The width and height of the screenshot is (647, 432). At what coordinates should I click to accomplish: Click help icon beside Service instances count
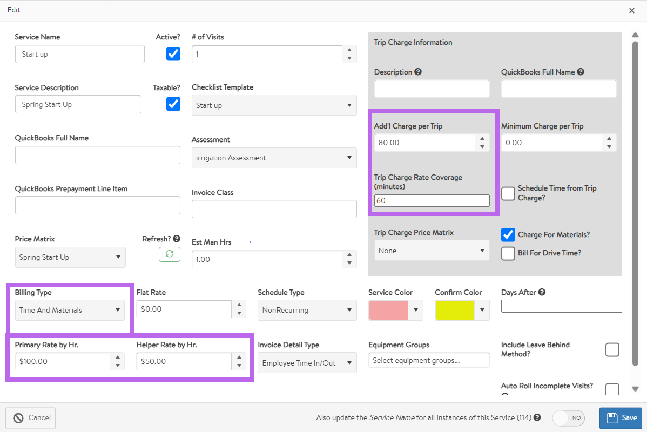(x=537, y=417)
